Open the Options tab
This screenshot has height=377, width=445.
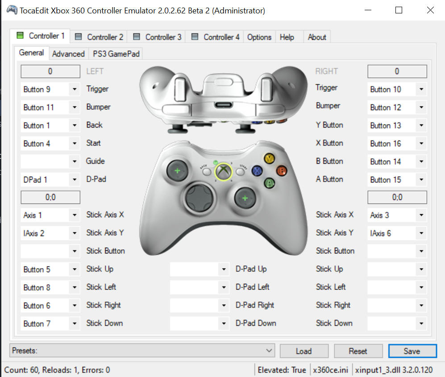point(259,37)
